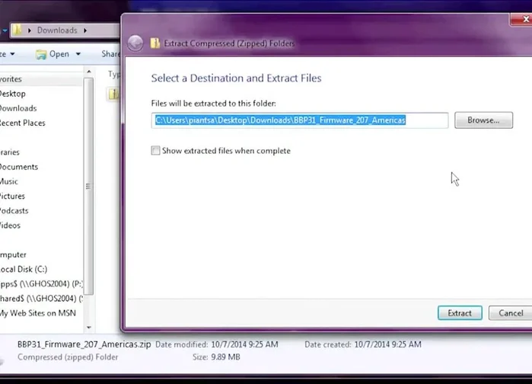Click Downloads in Explorer address bar
Viewport: 532px width, 384px height.
[x=57, y=30]
